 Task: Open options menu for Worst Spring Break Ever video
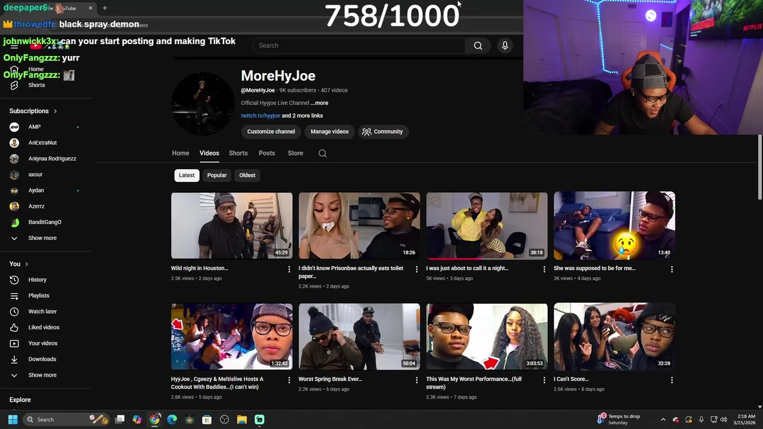417,380
